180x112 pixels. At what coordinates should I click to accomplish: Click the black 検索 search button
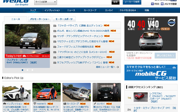(116, 2)
